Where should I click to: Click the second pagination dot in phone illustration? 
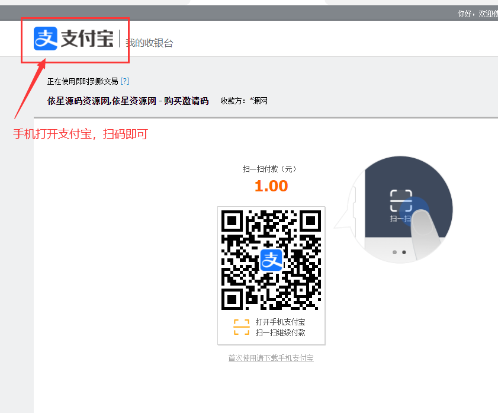pos(404,252)
